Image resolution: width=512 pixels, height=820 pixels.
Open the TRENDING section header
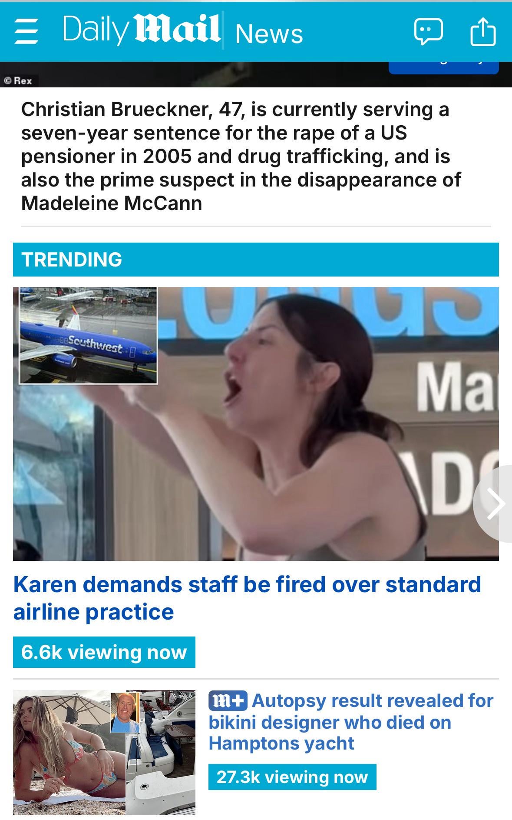[x=256, y=260]
